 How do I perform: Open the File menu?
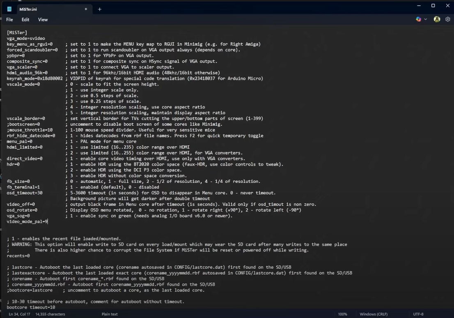tap(9, 20)
